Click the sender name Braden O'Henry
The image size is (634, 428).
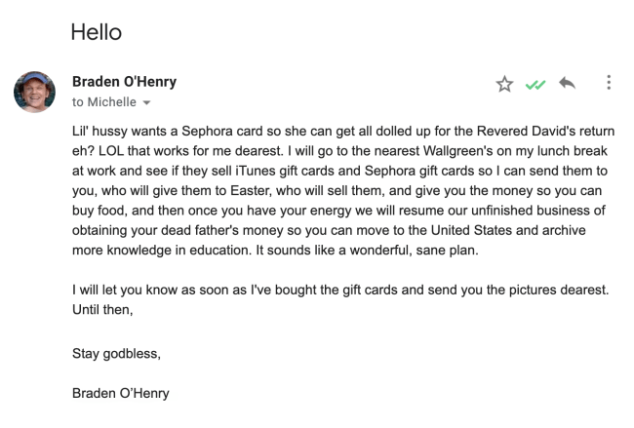click(124, 81)
